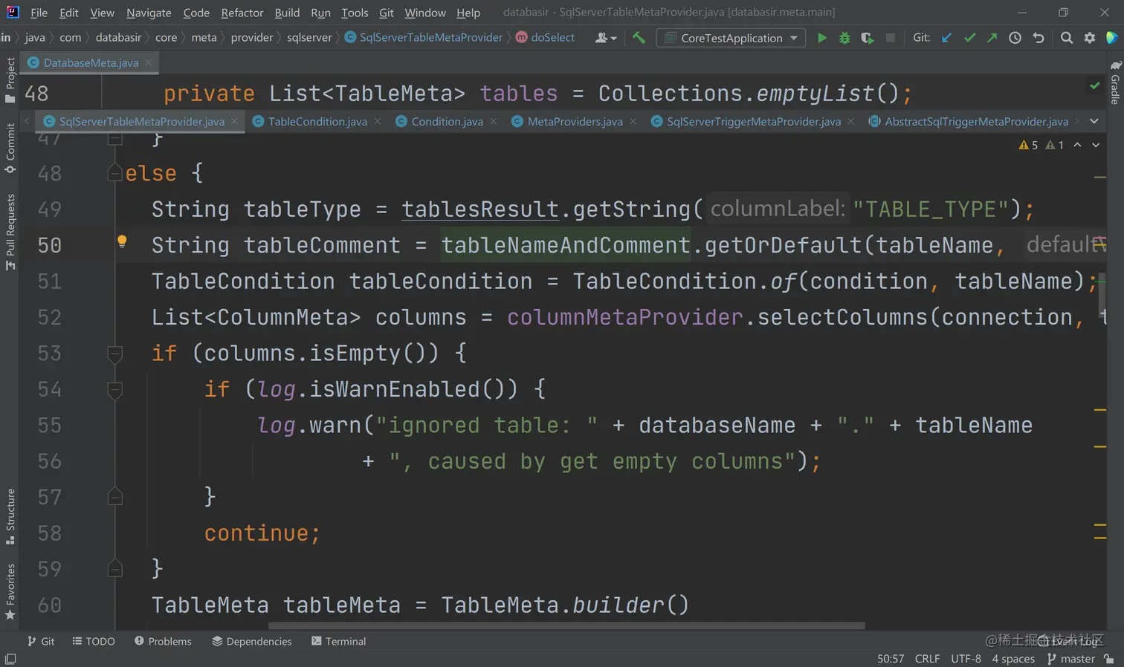Viewport: 1124px width, 667px height.
Task: Click the JetBrains Toolbox icon in the toolbar
Action: pyautogui.click(x=1112, y=38)
